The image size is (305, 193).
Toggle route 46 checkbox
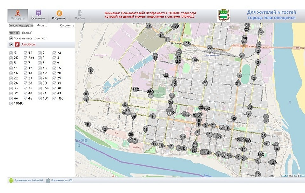pos(25,98)
